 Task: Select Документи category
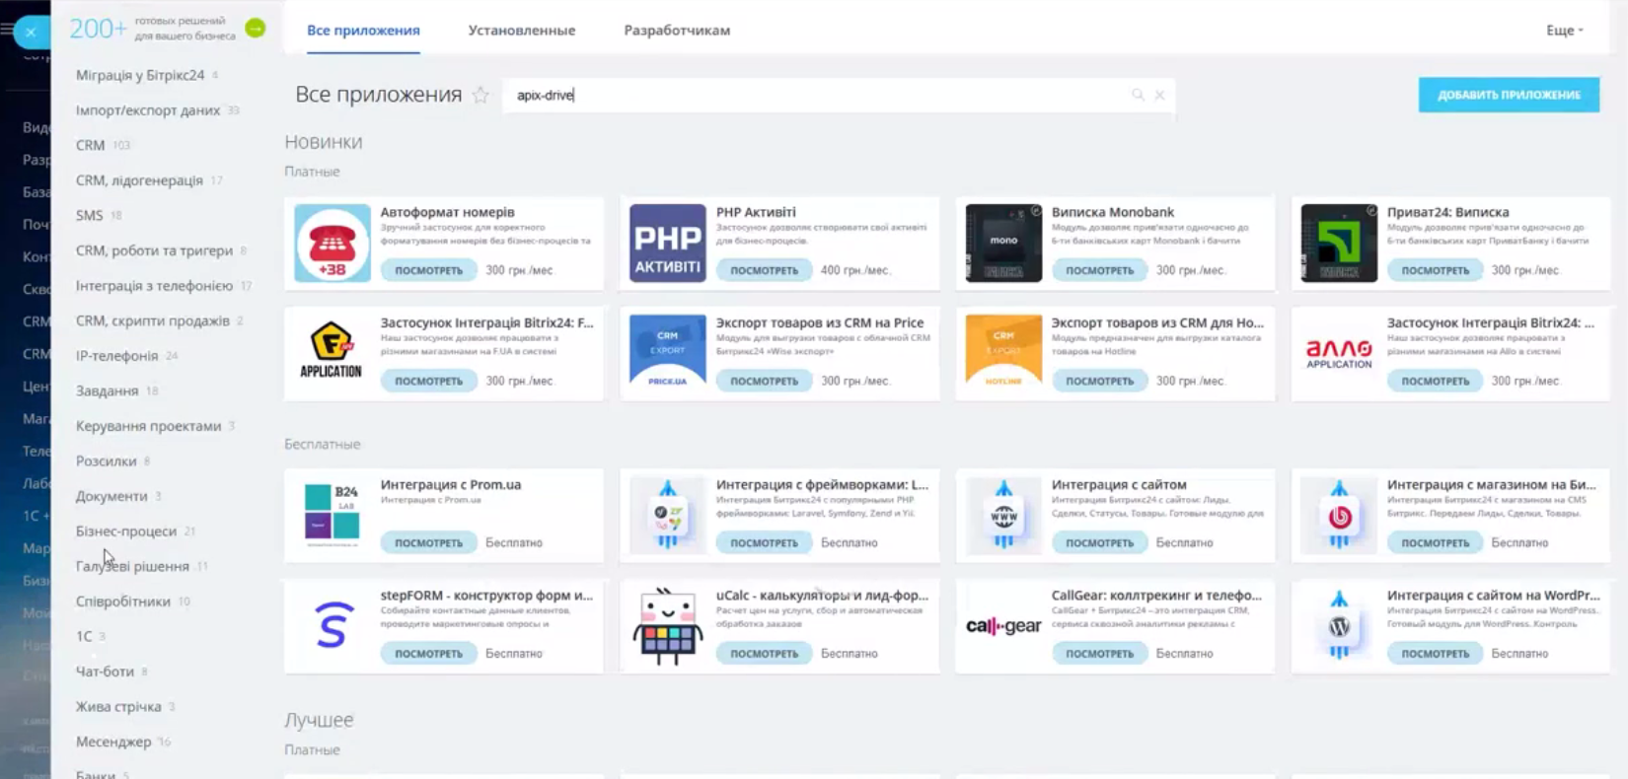coord(111,496)
